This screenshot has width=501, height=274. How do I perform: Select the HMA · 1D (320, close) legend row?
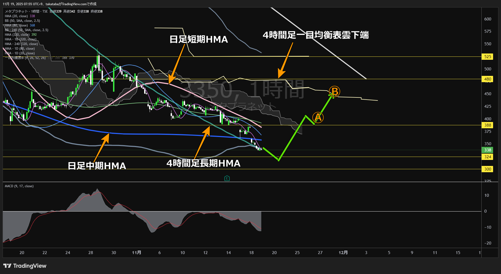(x=20, y=39)
